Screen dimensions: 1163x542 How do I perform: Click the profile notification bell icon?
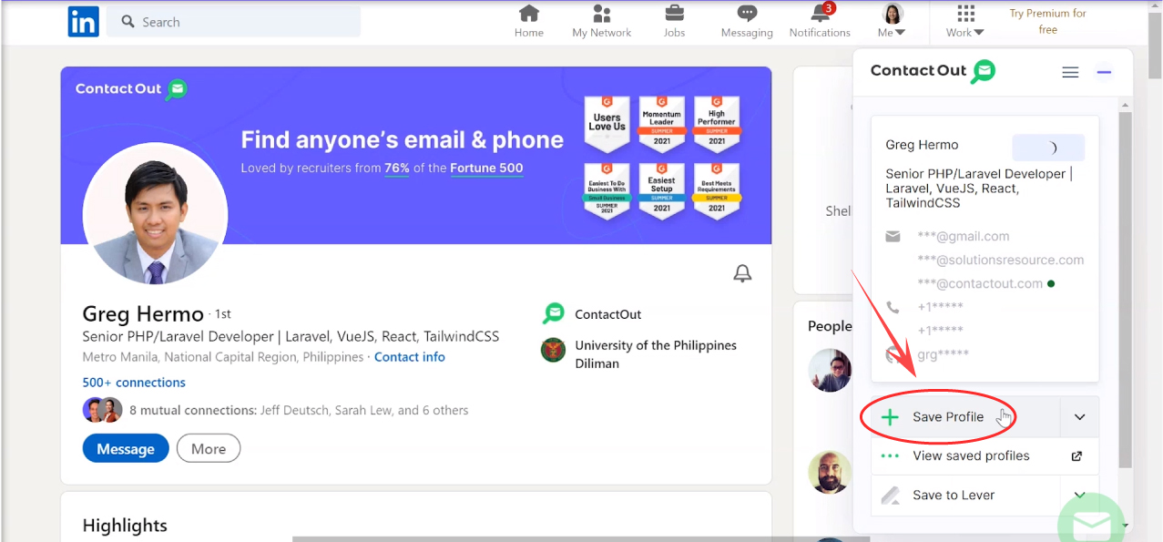pyautogui.click(x=742, y=272)
